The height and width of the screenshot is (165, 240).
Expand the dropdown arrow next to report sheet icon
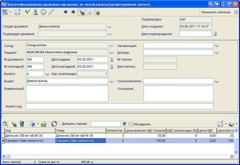pyautogui.click(x=226, y=123)
